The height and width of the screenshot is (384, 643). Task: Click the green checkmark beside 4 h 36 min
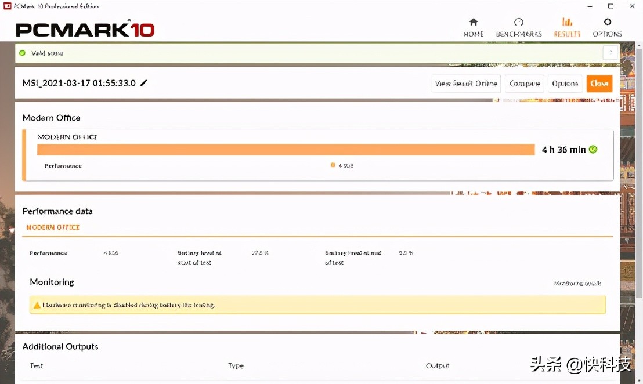click(593, 150)
